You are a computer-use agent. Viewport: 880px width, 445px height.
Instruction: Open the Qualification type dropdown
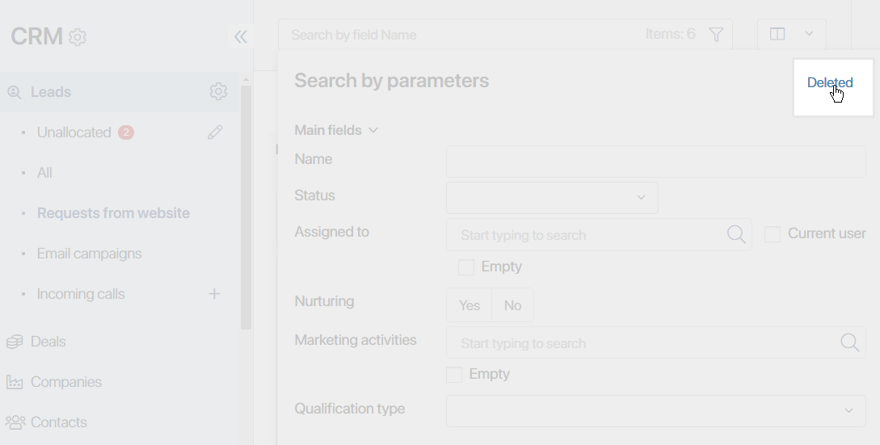(656, 411)
